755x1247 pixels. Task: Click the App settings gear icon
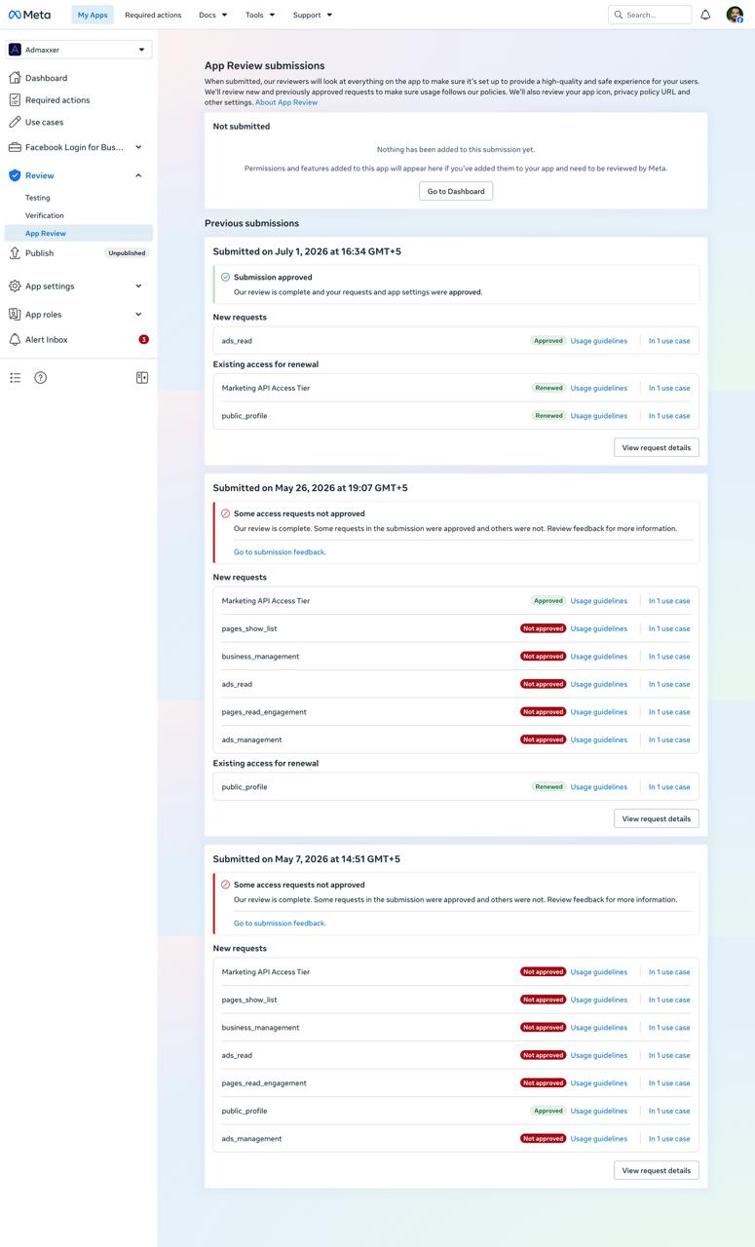click(15, 286)
